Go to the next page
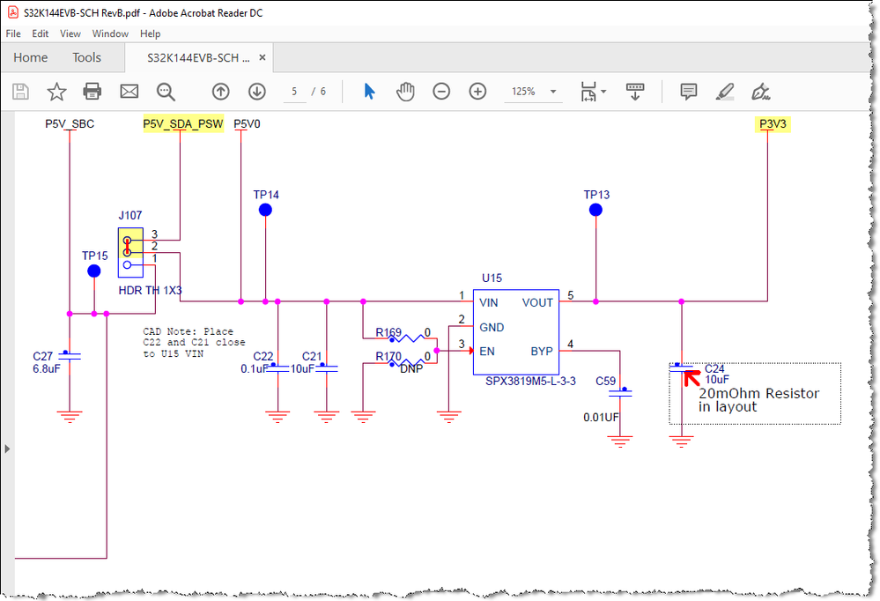880x601 pixels. [x=255, y=91]
